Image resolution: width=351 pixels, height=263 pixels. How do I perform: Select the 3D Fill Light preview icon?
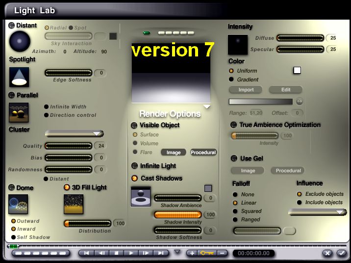click(74, 204)
